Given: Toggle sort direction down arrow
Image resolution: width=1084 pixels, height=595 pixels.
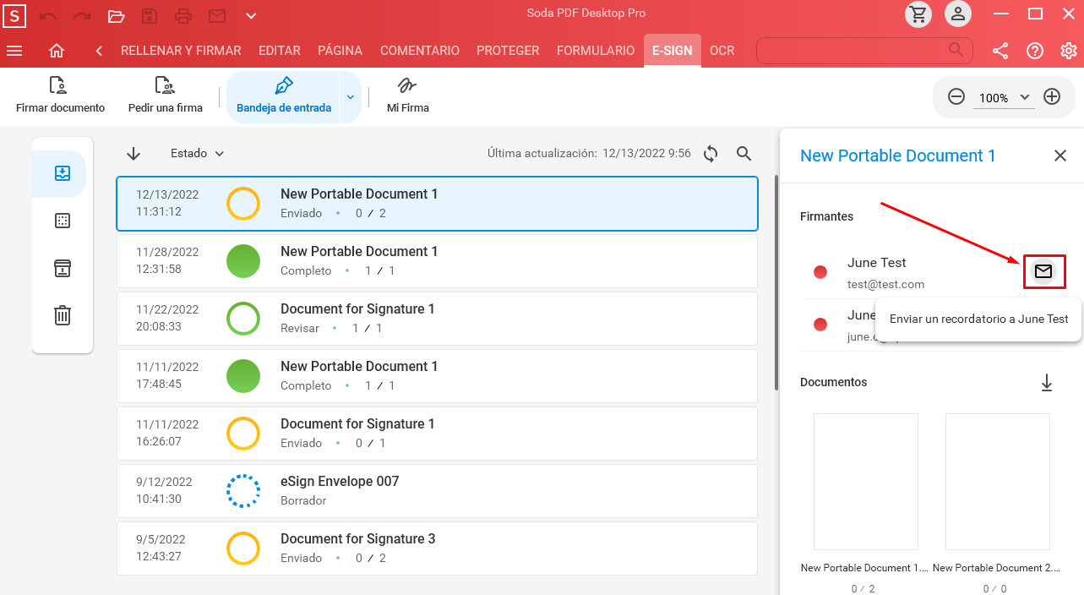Looking at the screenshot, I should pyautogui.click(x=133, y=153).
